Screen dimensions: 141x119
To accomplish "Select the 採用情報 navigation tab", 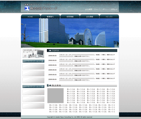I will [x=70, y=17].
